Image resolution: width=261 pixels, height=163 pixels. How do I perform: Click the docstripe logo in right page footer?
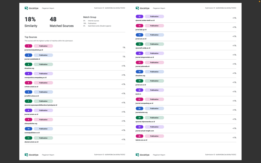[x=142, y=155]
